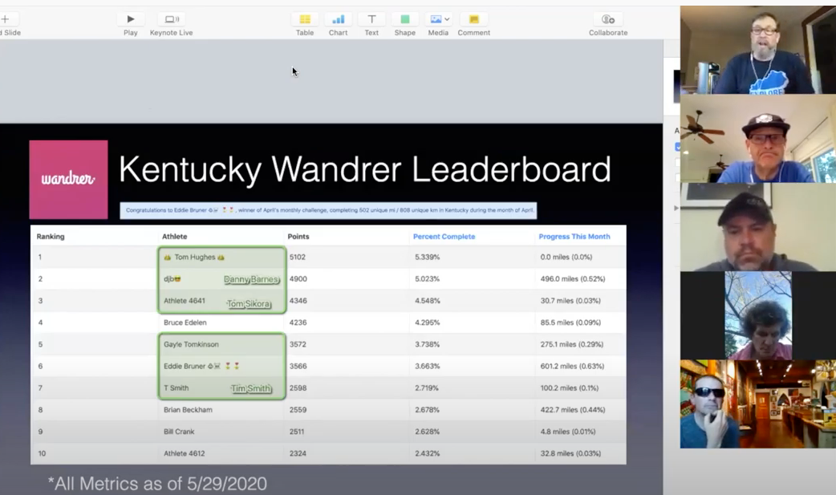
Task: Click the 5.339% percent cell
Action: coord(427,257)
